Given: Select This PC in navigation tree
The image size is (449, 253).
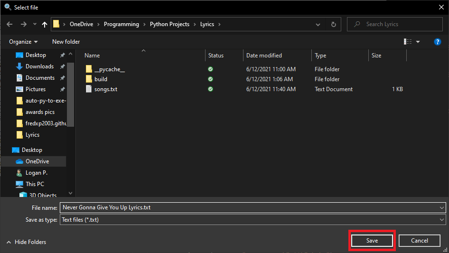Looking at the screenshot, I should click(x=35, y=184).
